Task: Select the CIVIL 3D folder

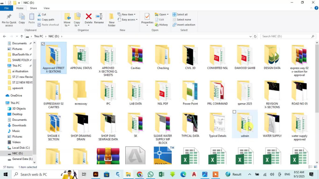Action: 190,58
